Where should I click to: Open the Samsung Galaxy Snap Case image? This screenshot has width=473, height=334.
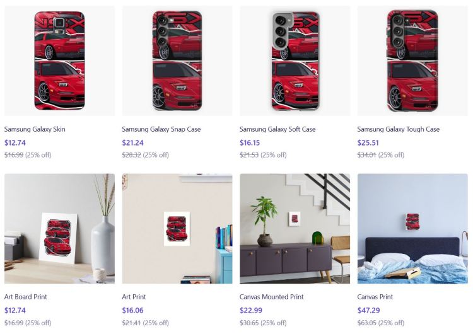pyautogui.click(x=177, y=60)
